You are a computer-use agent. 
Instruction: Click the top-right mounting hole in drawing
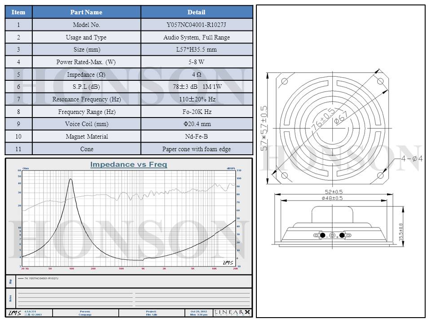(381, 81)
